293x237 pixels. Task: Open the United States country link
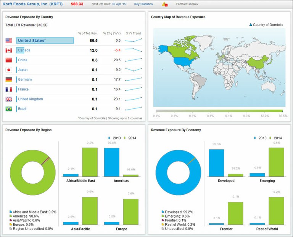[x=32, y=40]
